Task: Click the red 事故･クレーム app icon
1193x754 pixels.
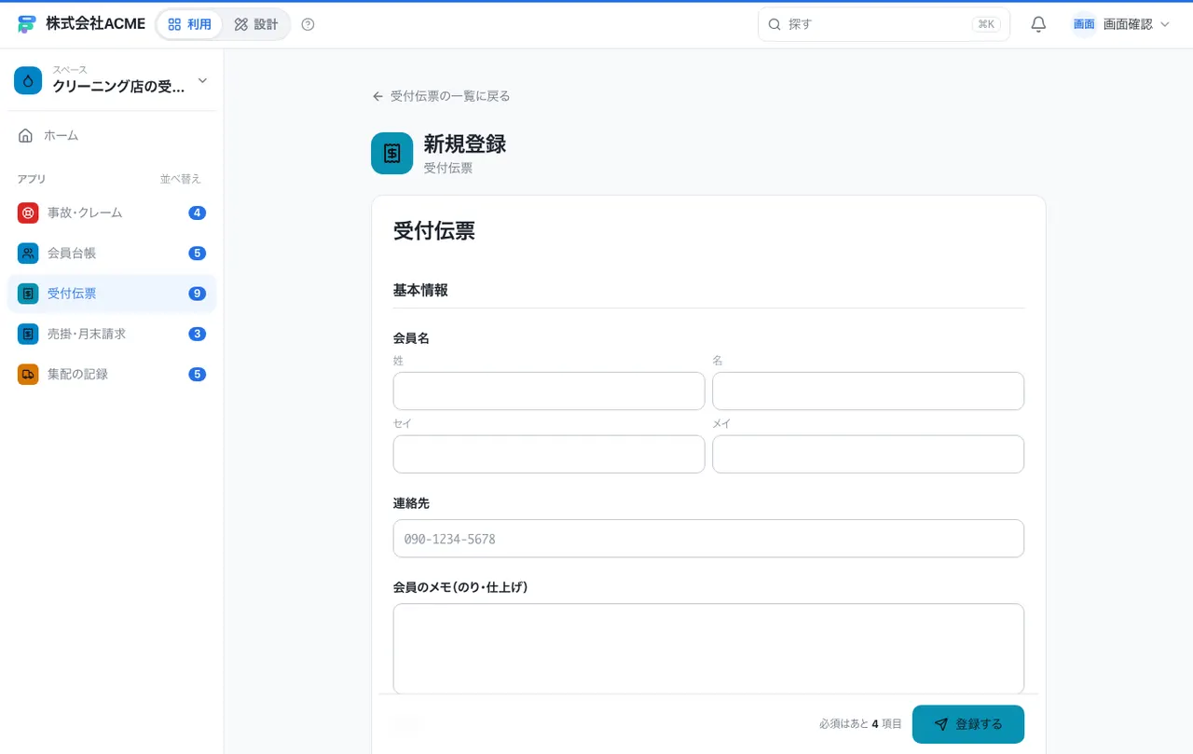Action: 28,212
